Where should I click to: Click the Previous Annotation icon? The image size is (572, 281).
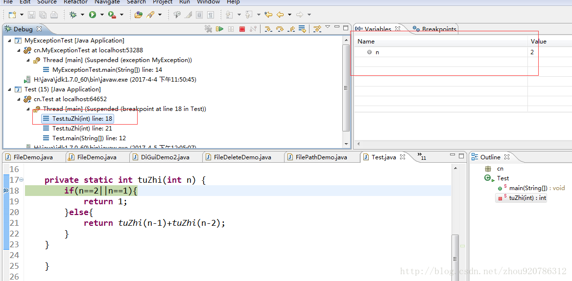pyautogui.click(x=249, y=15)
